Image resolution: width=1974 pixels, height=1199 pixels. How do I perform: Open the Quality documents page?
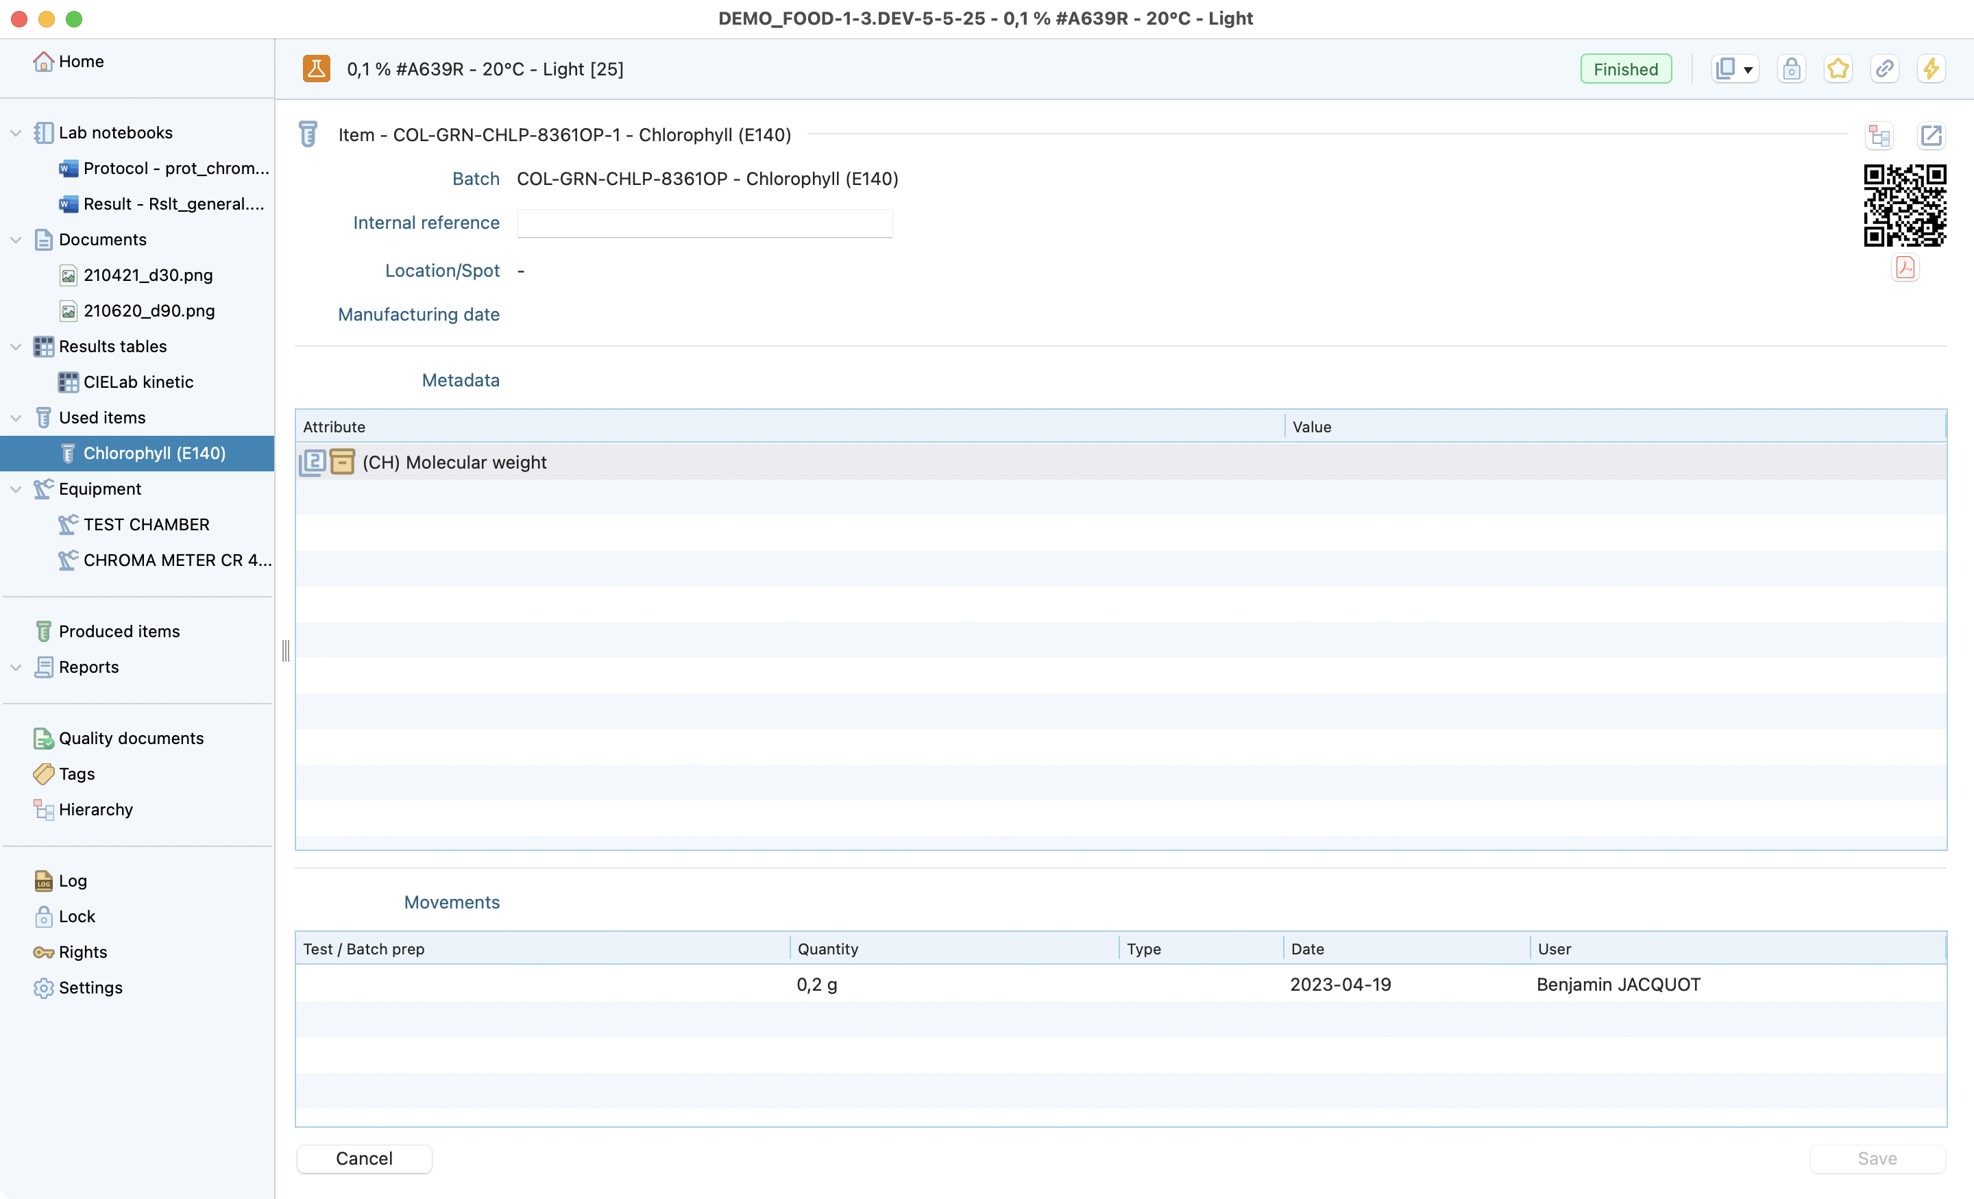[x=131, y=739]
